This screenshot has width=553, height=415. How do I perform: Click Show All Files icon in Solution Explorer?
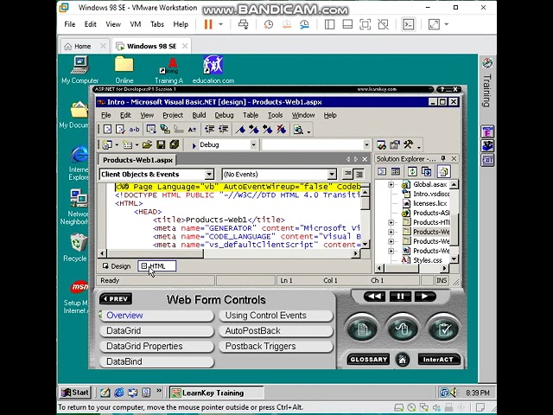click(x=443, y=172)
